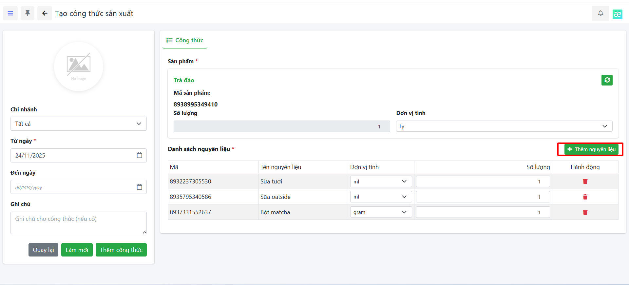Viewport: 629px width, 285px height.
Task: Go back using the arrow icon
Action: (45, 13)
